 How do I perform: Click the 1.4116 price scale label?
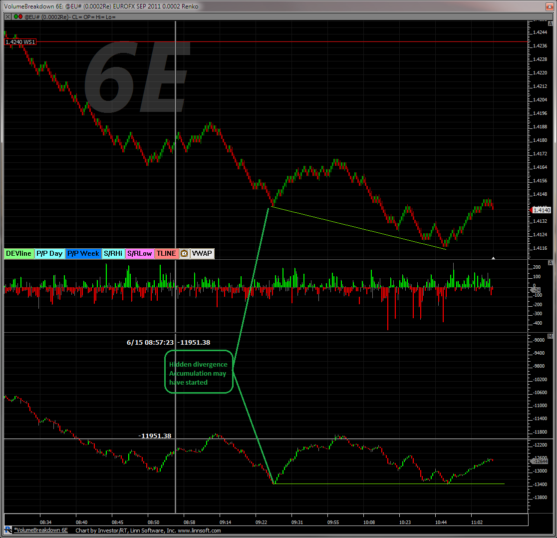click(x=540, y=248)
